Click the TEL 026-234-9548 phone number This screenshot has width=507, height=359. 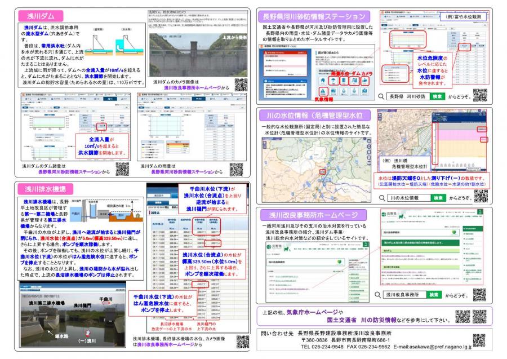click(322, 347)
